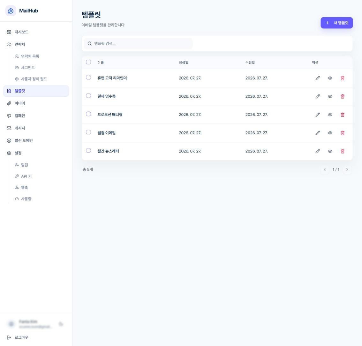The height and width of the screenshot is (346, 362).
Task: Click the 웰컴 이메일 template name
Action: (x=106, y=133)
